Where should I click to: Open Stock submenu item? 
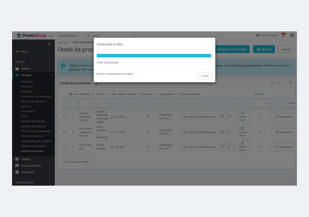24,116
